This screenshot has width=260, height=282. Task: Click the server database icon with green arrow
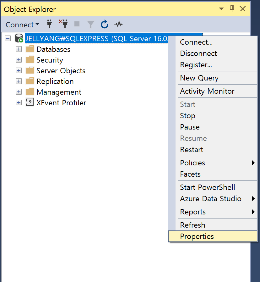(x=19, y=38)
